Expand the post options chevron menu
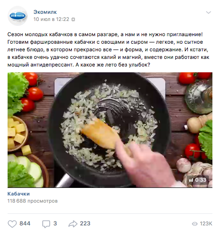 pyautogui.click(x=208, y=12)
